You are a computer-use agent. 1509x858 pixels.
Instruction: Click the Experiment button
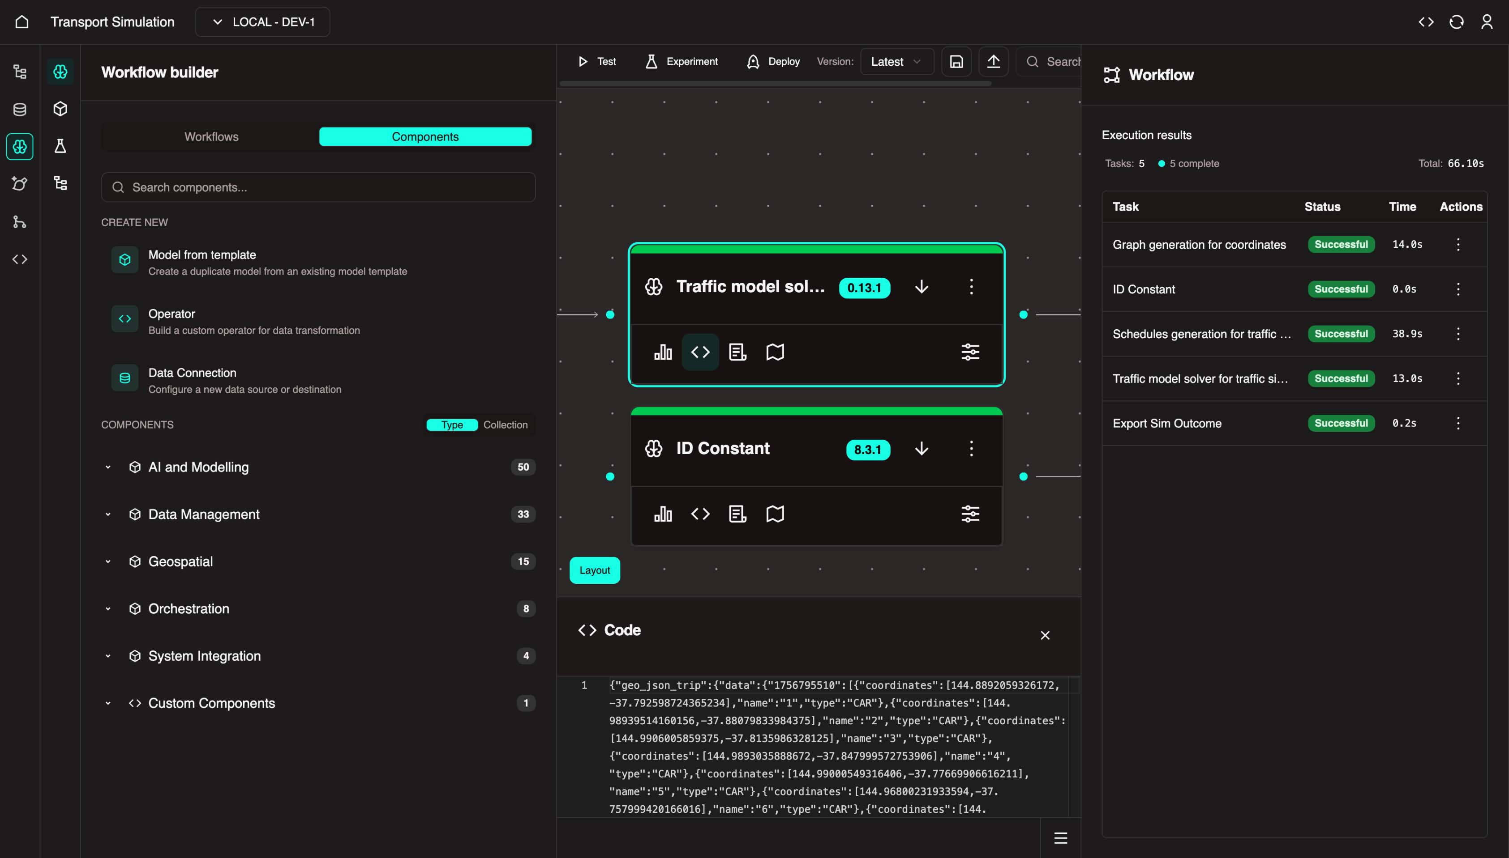tap(681, 61)
